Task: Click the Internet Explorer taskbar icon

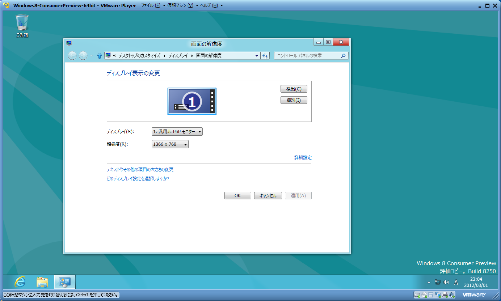Action: [20, 282]
